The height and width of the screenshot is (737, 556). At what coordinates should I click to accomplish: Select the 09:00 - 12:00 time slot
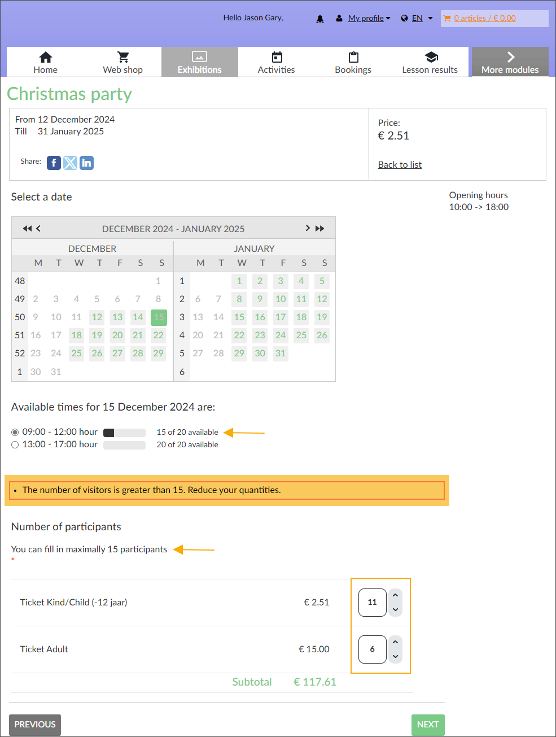coord(15,432)
